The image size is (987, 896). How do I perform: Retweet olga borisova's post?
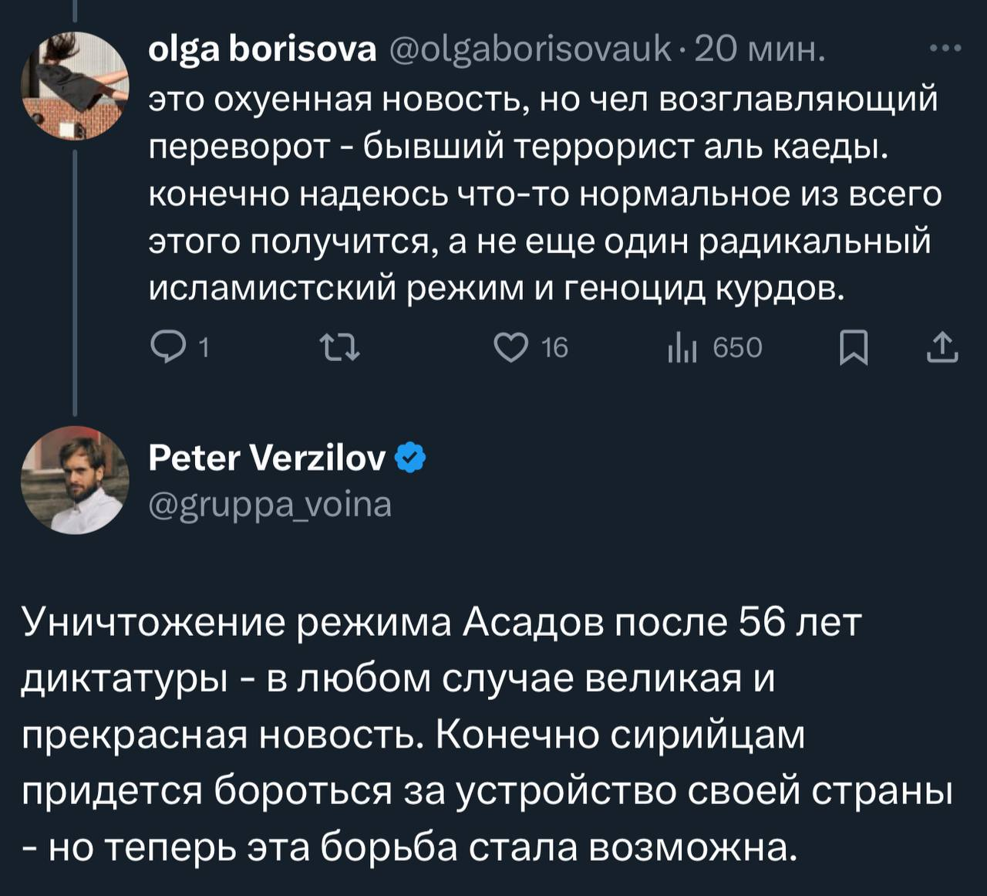click(x=341, y=350)
